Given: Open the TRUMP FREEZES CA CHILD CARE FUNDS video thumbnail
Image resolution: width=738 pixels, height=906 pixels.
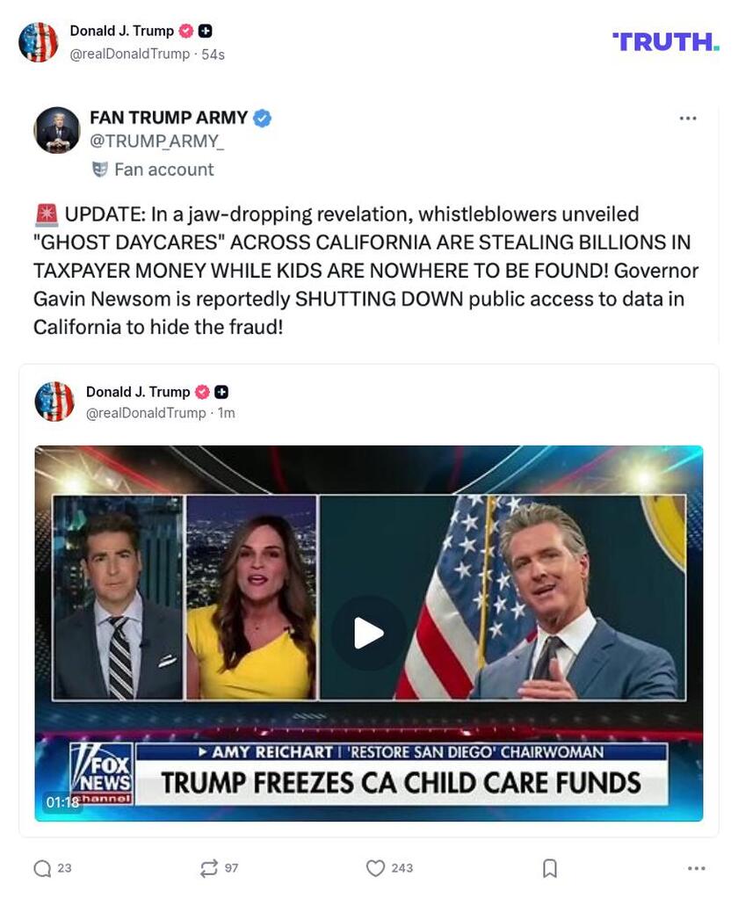Looking at the screenshot, I should point(369,634).
